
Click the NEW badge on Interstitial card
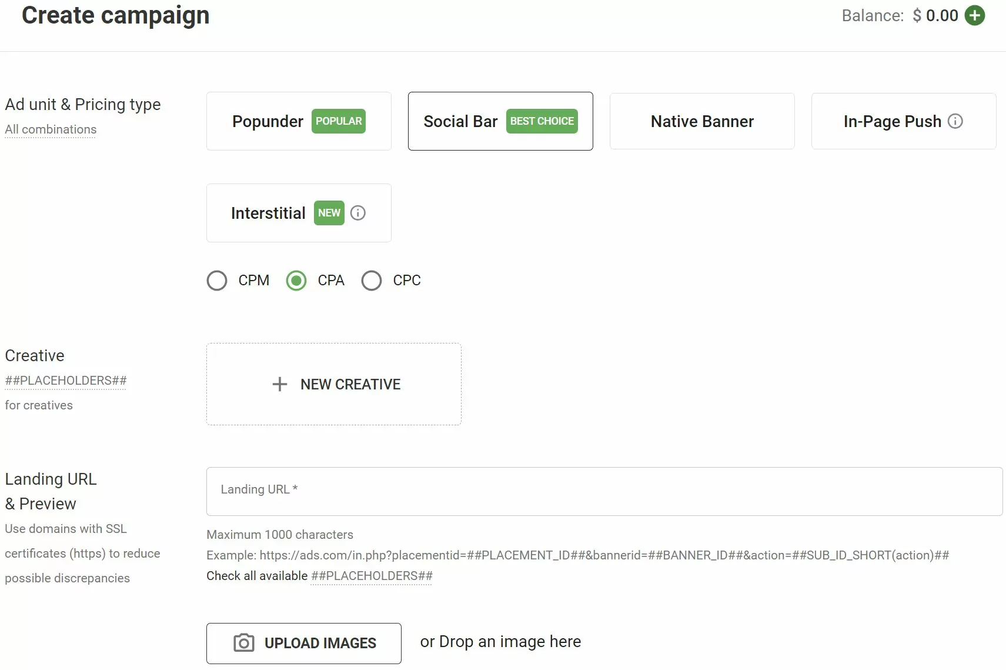click(329, 213)
